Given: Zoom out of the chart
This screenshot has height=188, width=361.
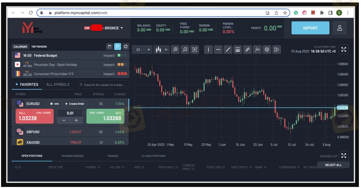Looking at the screenshot, I should (x=185, y=49).
